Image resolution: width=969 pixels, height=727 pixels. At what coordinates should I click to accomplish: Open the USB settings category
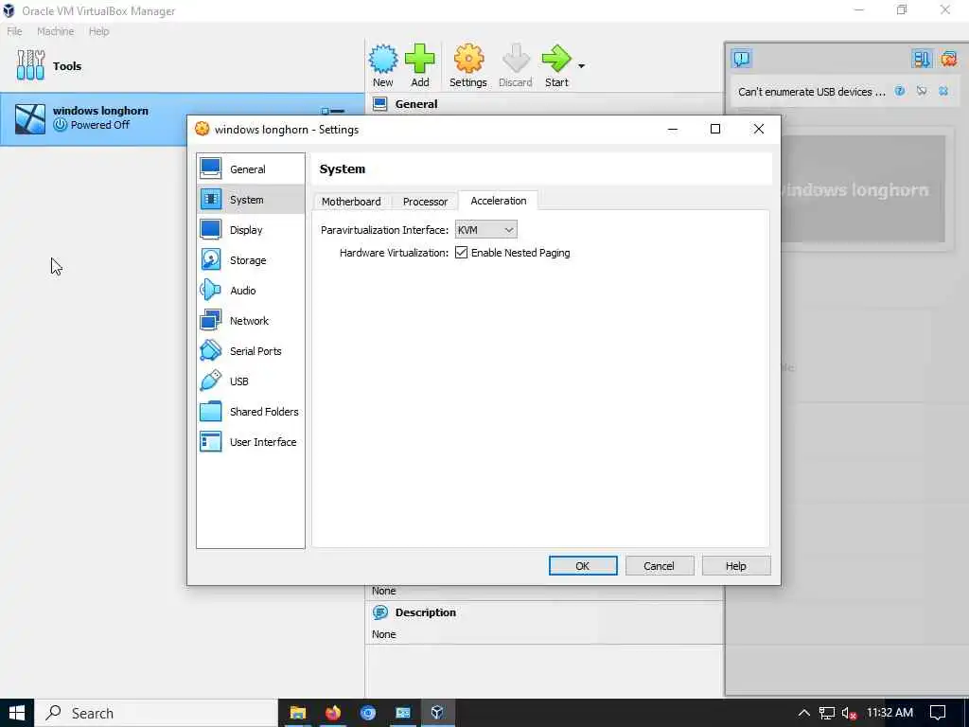(x=250, y=381)
